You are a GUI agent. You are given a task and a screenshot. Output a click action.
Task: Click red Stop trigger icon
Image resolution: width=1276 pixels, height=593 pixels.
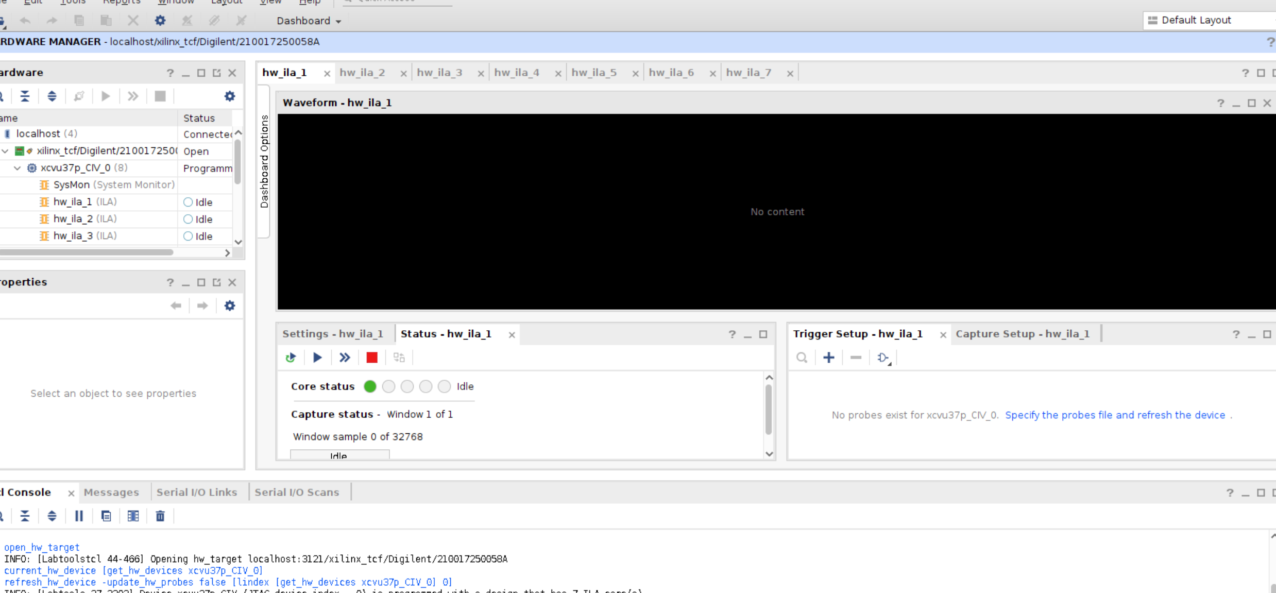(x=371, y=358)
